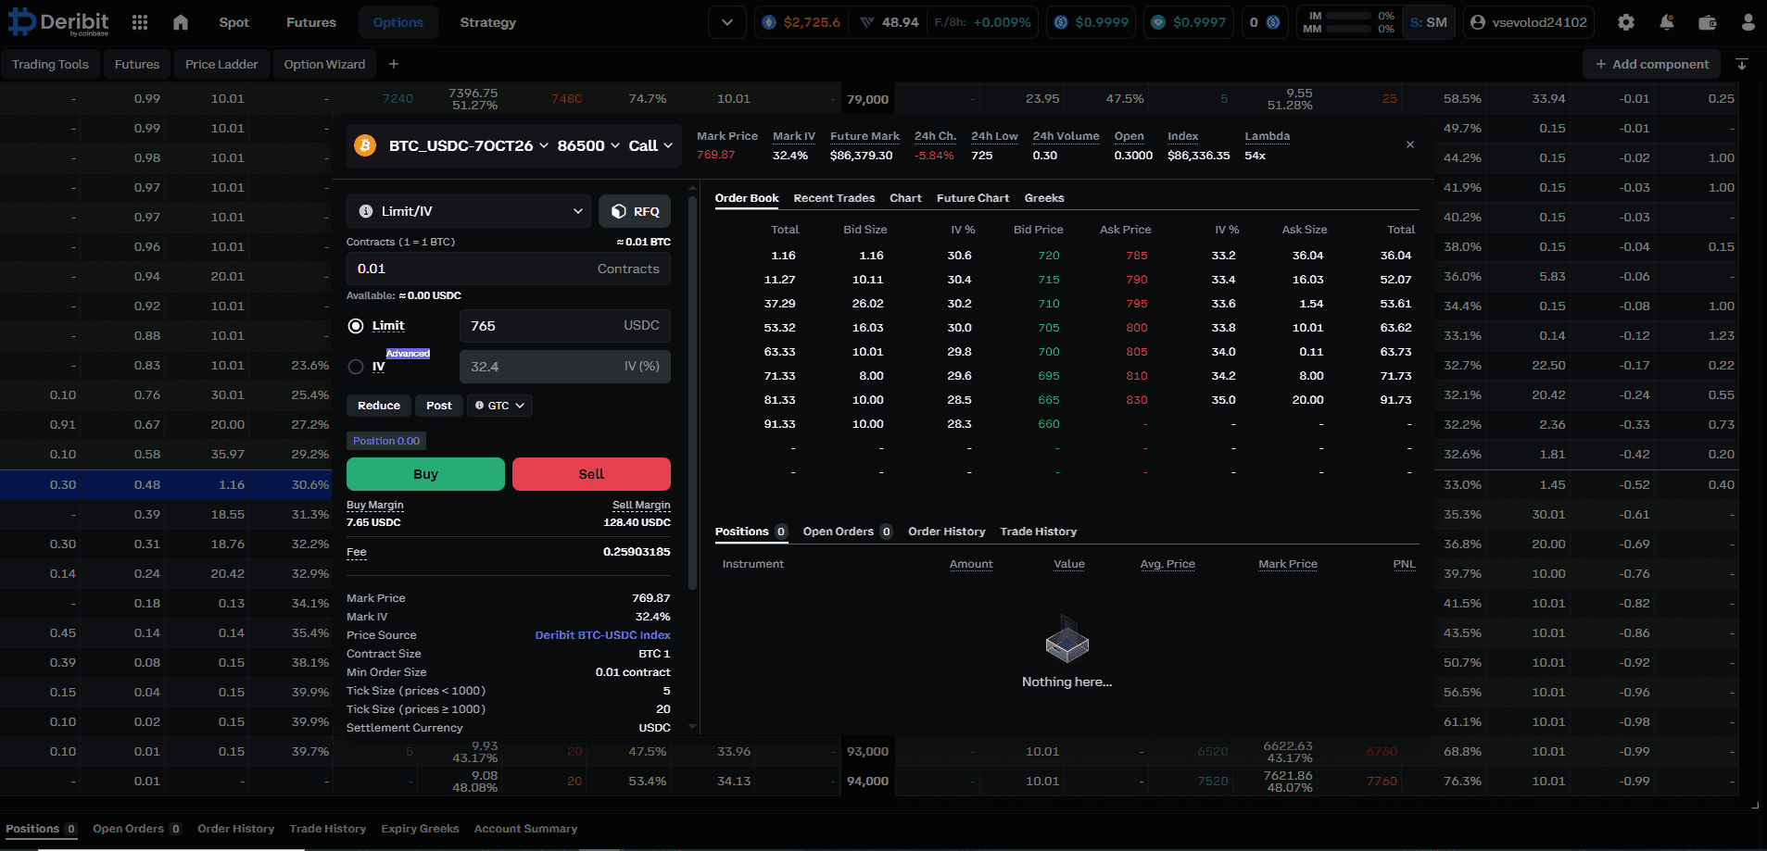Click the download arrow icon beside Add component

[x=1742, y=64]
